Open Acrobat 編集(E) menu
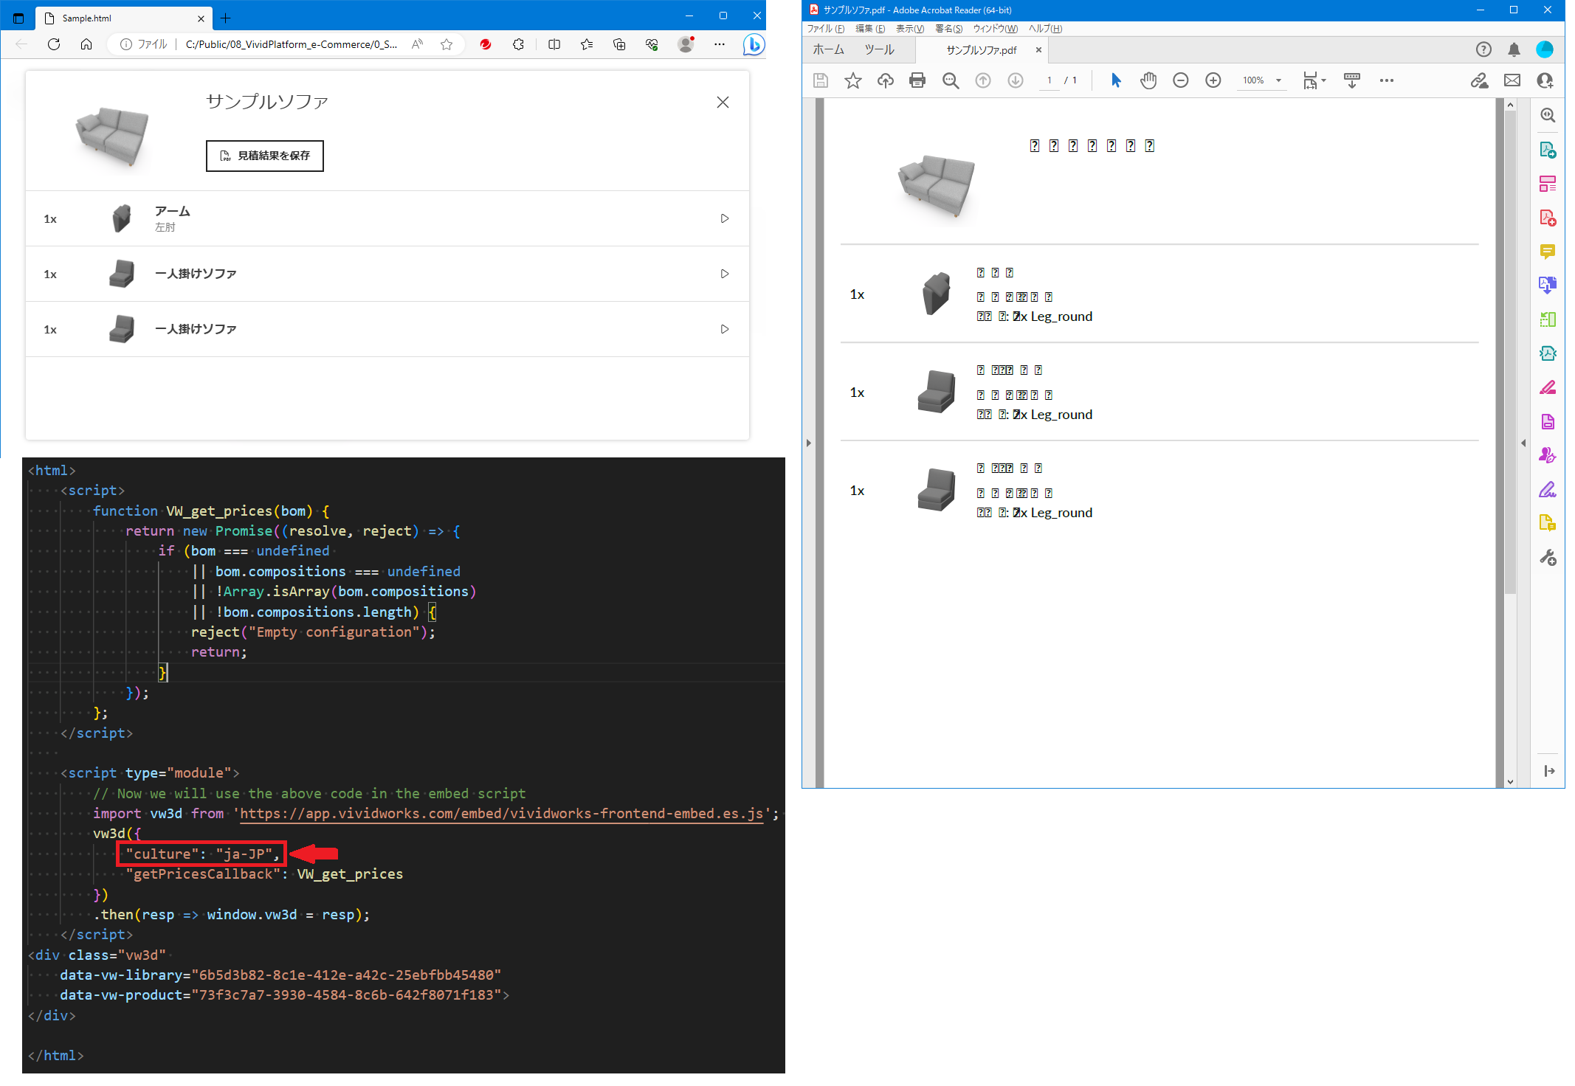 coord(869,29)
